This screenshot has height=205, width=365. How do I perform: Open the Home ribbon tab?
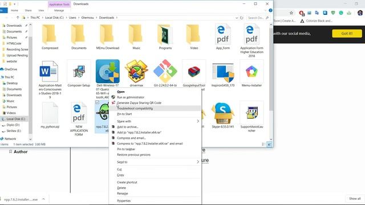14,10
